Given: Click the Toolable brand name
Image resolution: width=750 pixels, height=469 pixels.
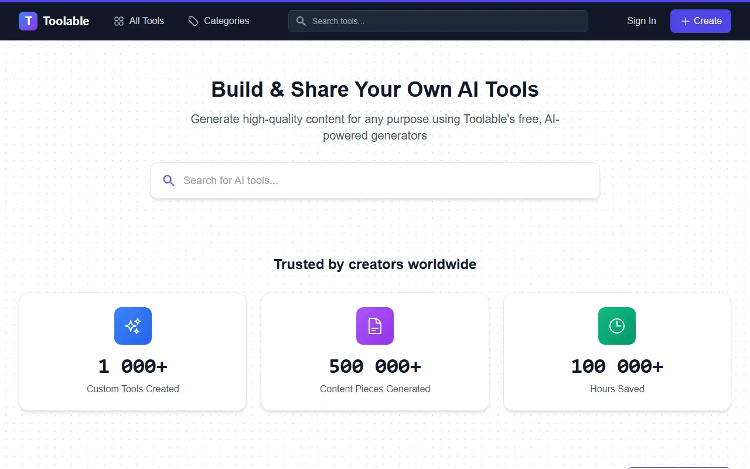Looking at the screenshot, I should tap(66, 21).
